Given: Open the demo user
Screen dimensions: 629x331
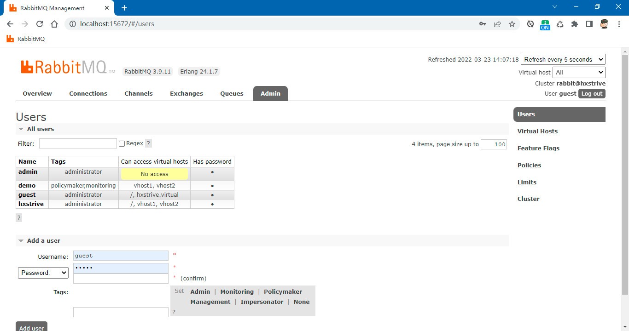Looking at the screenshot, I should [27, 186].
